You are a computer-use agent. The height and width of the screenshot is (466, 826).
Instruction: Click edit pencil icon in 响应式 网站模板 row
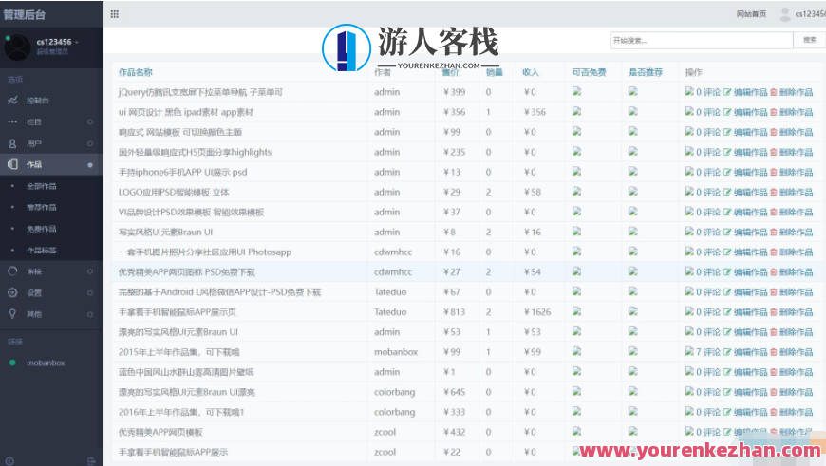pyautogui.click(x=727, y=132)
